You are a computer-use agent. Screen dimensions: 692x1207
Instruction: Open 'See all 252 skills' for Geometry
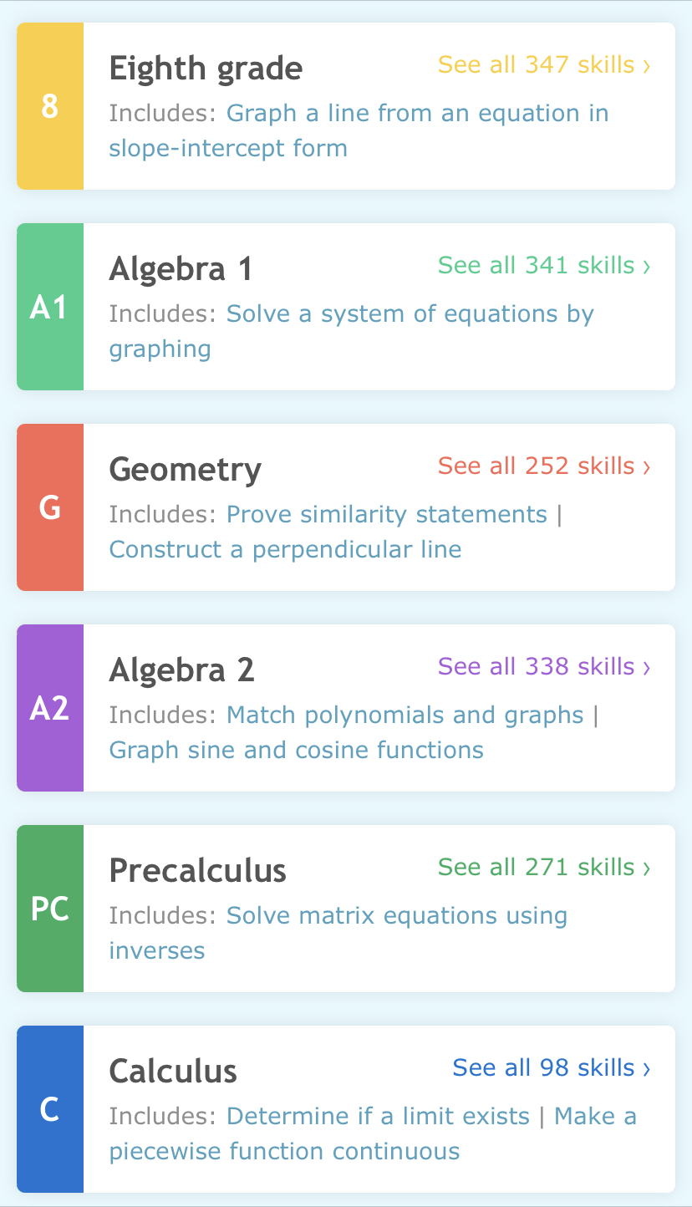pos(544,466)
